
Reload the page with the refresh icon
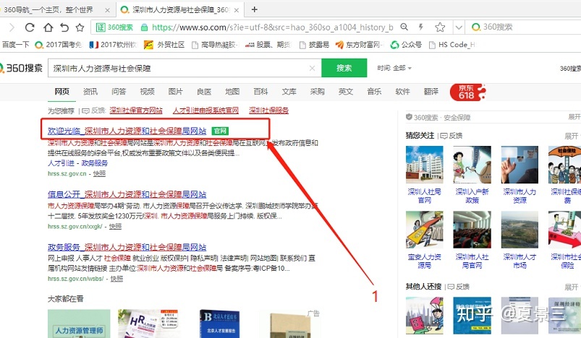point(30,27)
